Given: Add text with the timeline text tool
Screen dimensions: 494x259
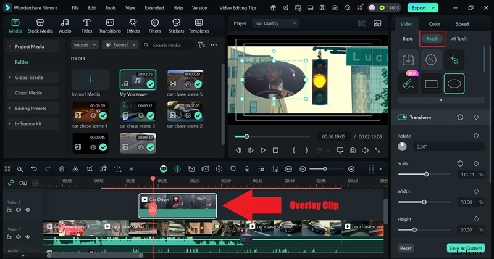Looking at the screenshot, I should pos(117,169).
